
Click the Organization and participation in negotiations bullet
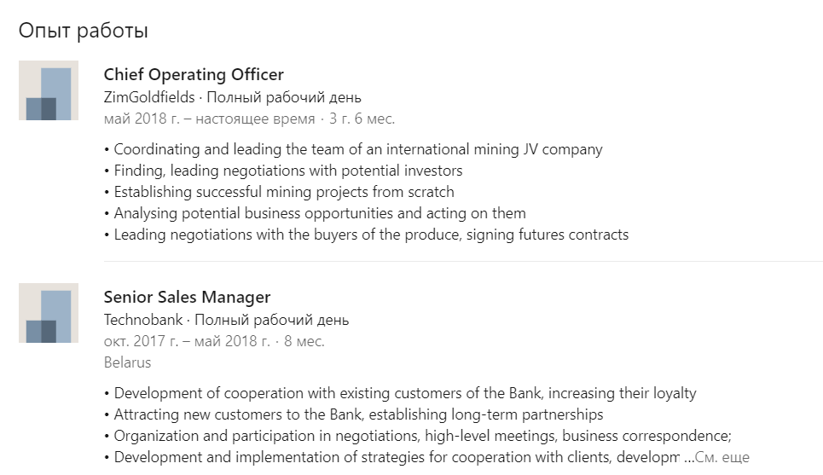point(418,436)
